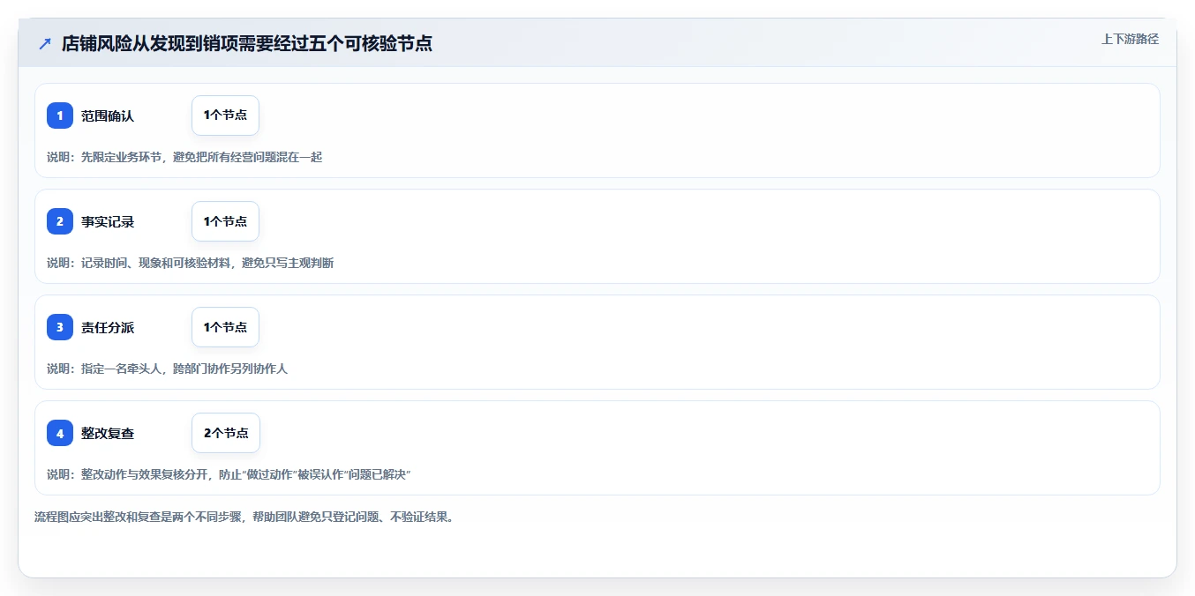The height and width of the screenshot is (596, 1195).
Task: Click the 1个节点 chip in 事实记录 row
Action: [x=225, y=221]
